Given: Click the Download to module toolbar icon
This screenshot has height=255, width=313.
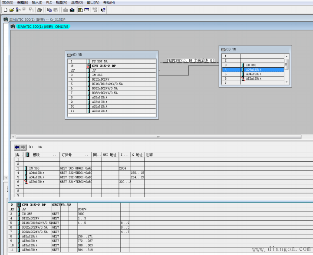Looking at the screenshot, I should coord(65,10).
